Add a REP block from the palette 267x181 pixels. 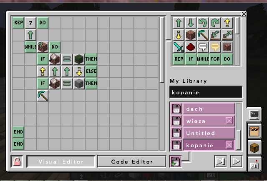[x=179, y=59]
